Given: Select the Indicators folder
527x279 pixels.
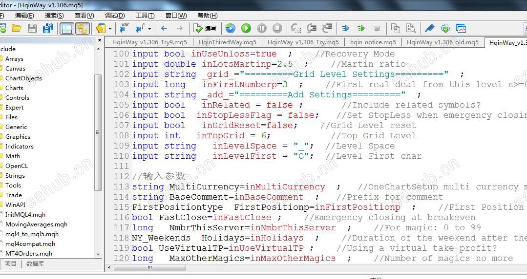Looking at the screenshot, I should coord(19,146).
